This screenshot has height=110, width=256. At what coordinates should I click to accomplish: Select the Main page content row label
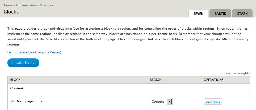[x=31, y=101]
